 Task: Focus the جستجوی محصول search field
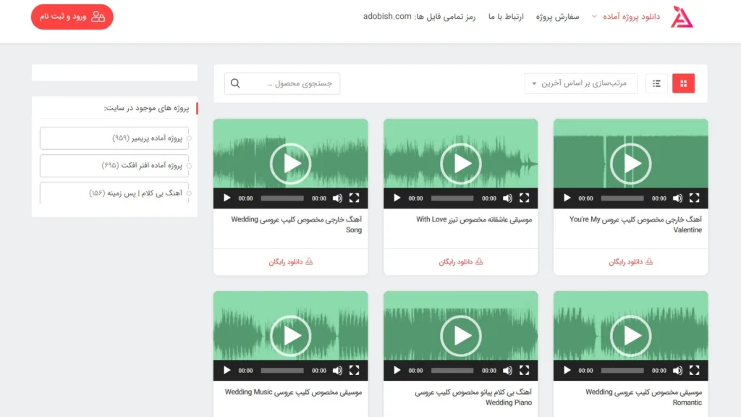[x=282, y=83]
